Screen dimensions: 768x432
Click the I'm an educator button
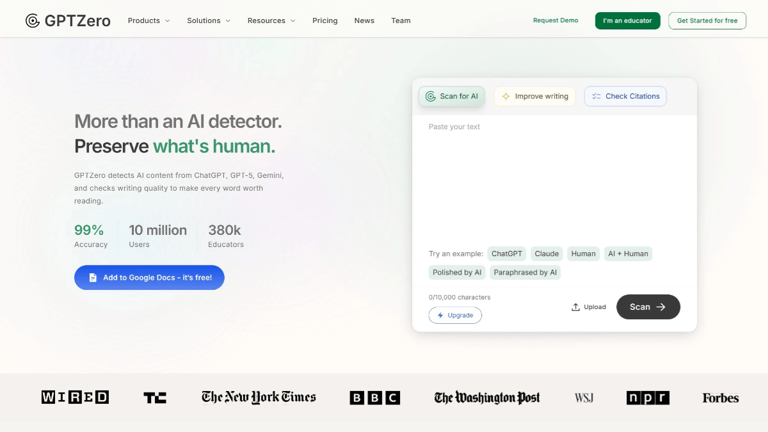tap(627, 20)
